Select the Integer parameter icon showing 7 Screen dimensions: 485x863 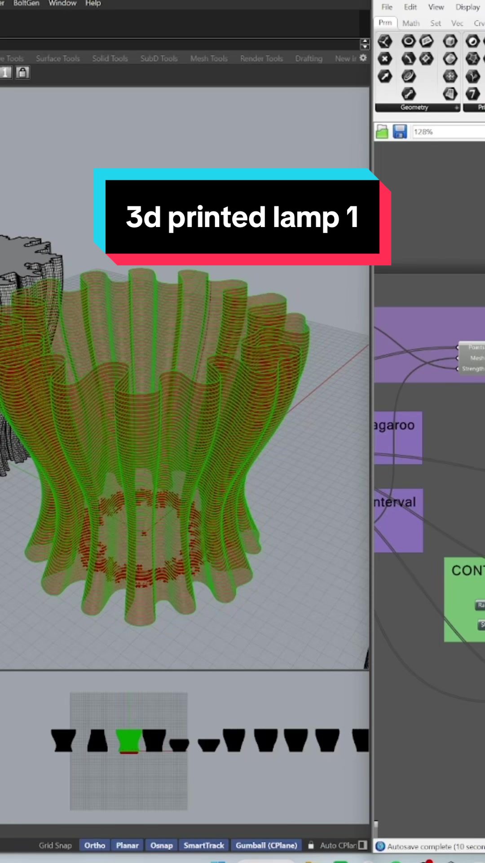click(x=472, y=93)
